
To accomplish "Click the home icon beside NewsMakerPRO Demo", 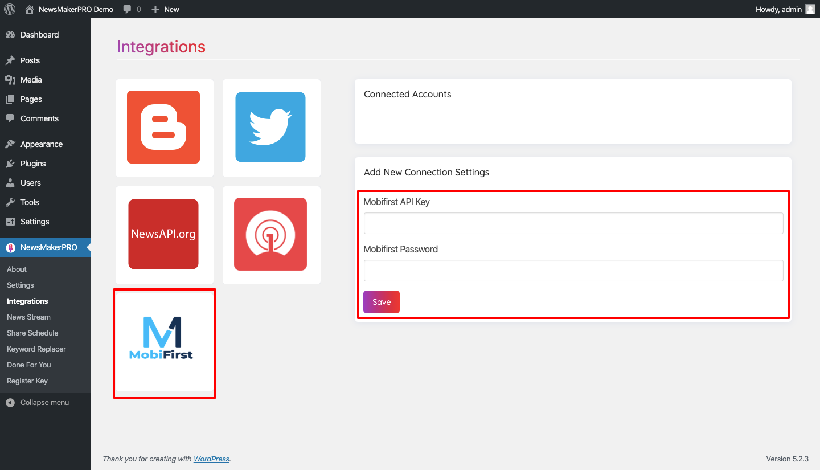I will click(30, 9).
